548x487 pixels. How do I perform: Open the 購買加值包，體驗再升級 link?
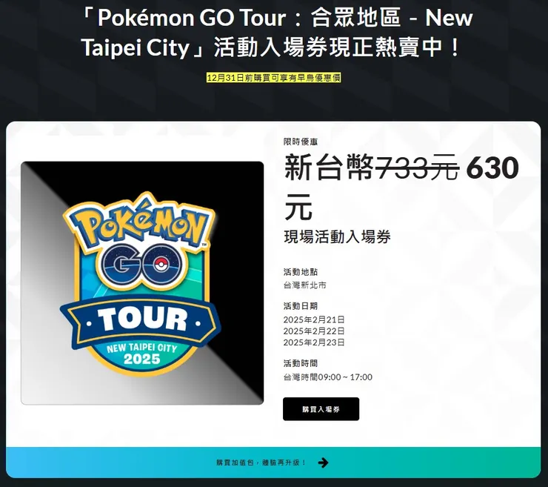point(261,463)
